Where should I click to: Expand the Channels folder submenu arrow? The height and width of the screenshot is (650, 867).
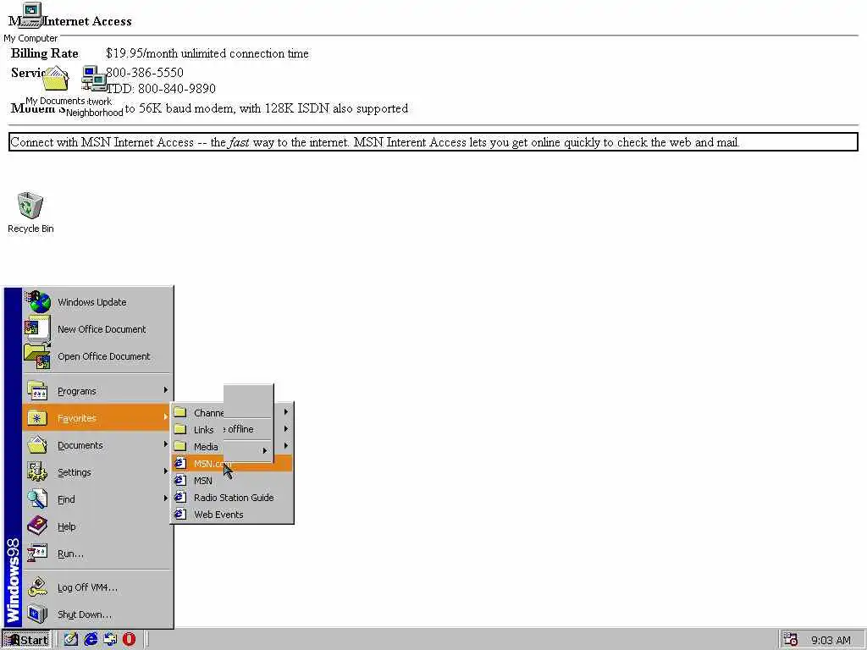[286, 412]
